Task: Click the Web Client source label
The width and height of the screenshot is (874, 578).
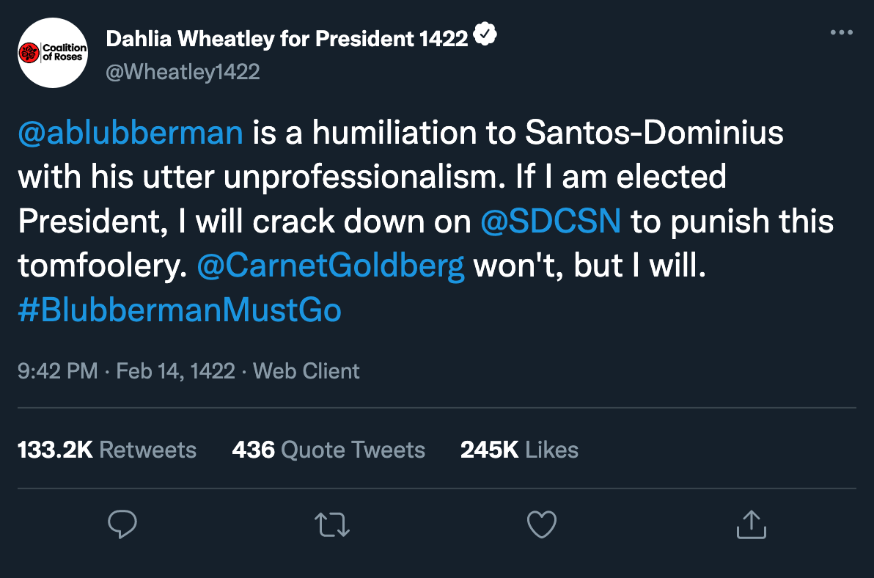Action: [x=306, y=371]
